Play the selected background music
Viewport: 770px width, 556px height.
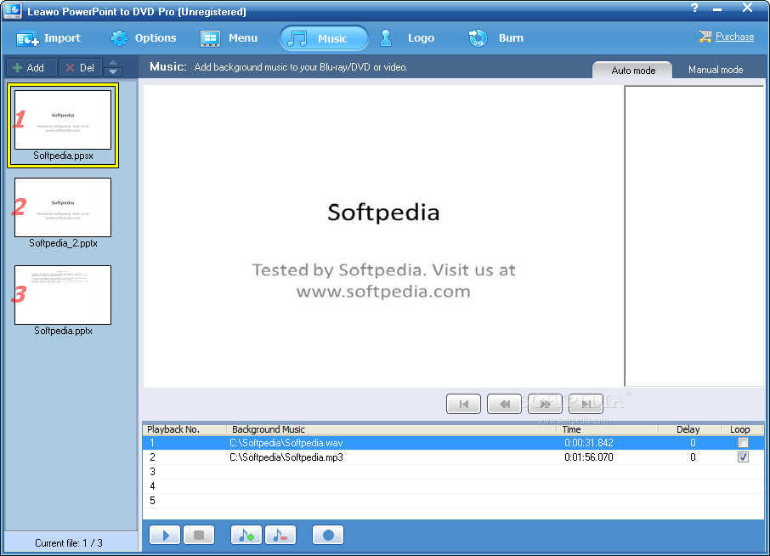pos(165,535)
